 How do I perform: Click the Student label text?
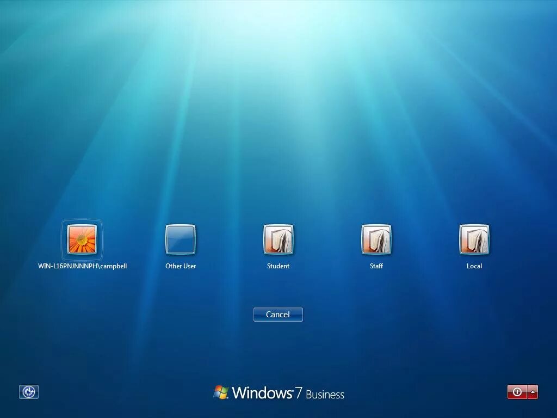(278, 266)
